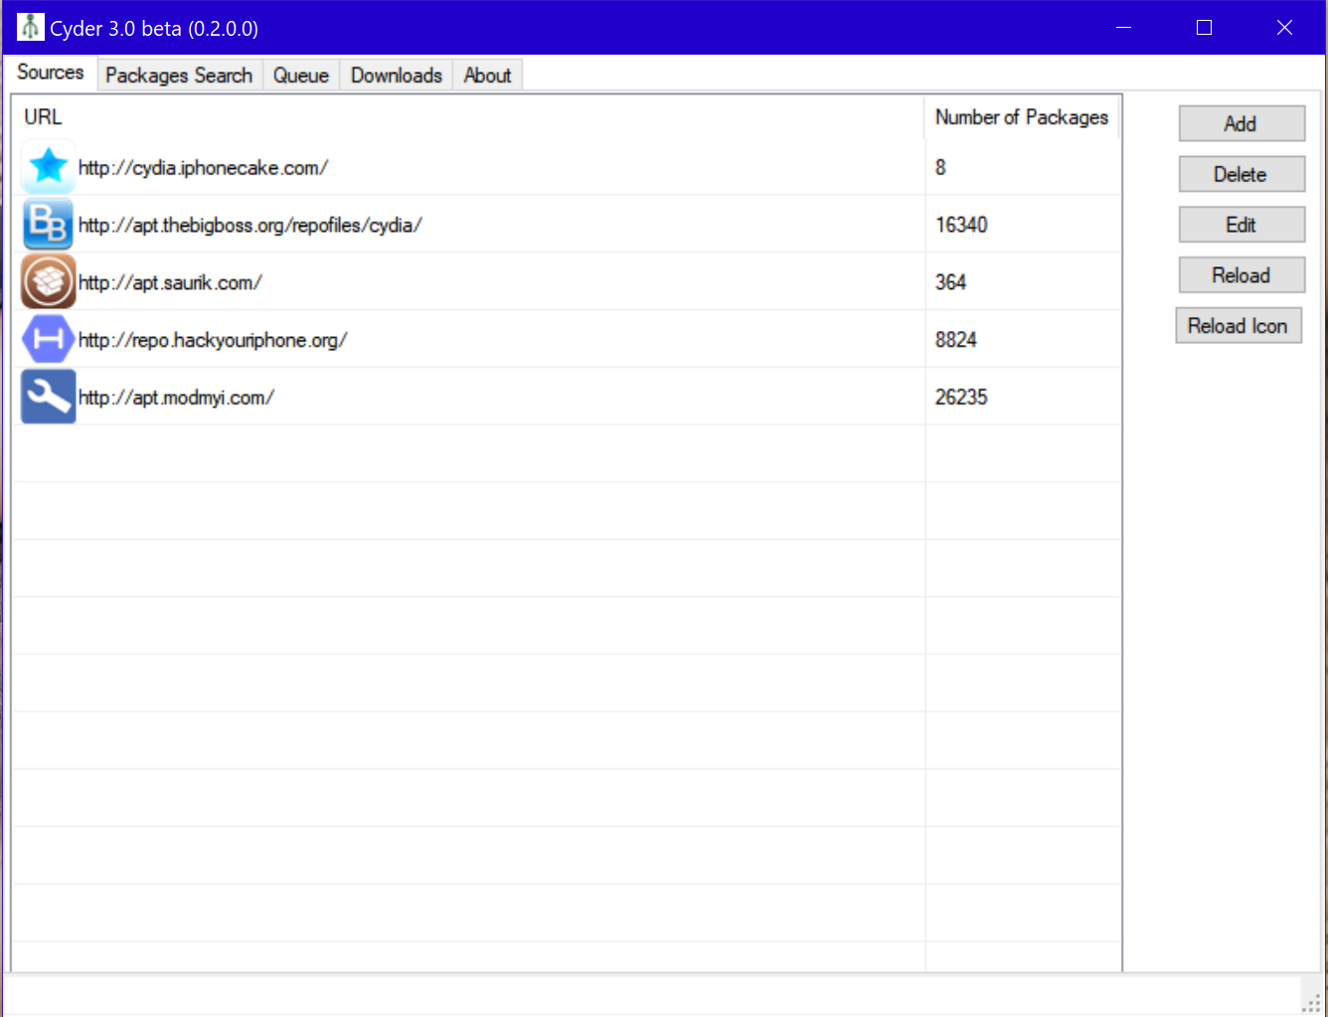The width and height of the screenshot is (1328, 1017).
Task: Open the Queue tab
Action: coord(301,76)
